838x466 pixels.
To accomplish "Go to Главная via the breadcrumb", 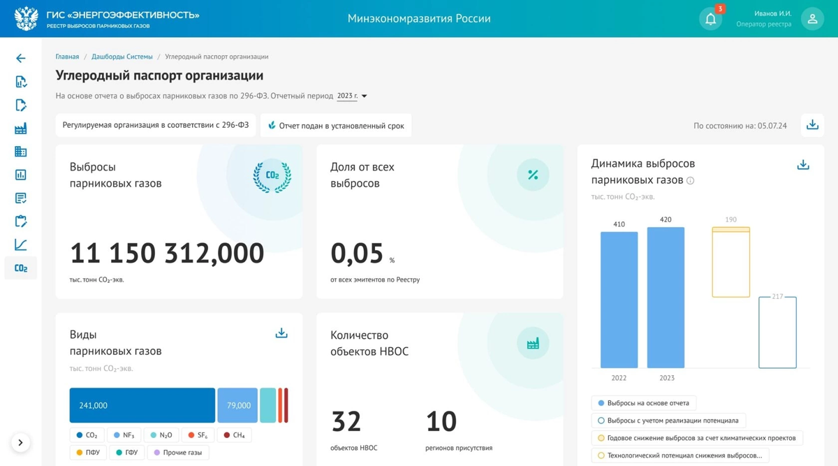I will (67, 56).
